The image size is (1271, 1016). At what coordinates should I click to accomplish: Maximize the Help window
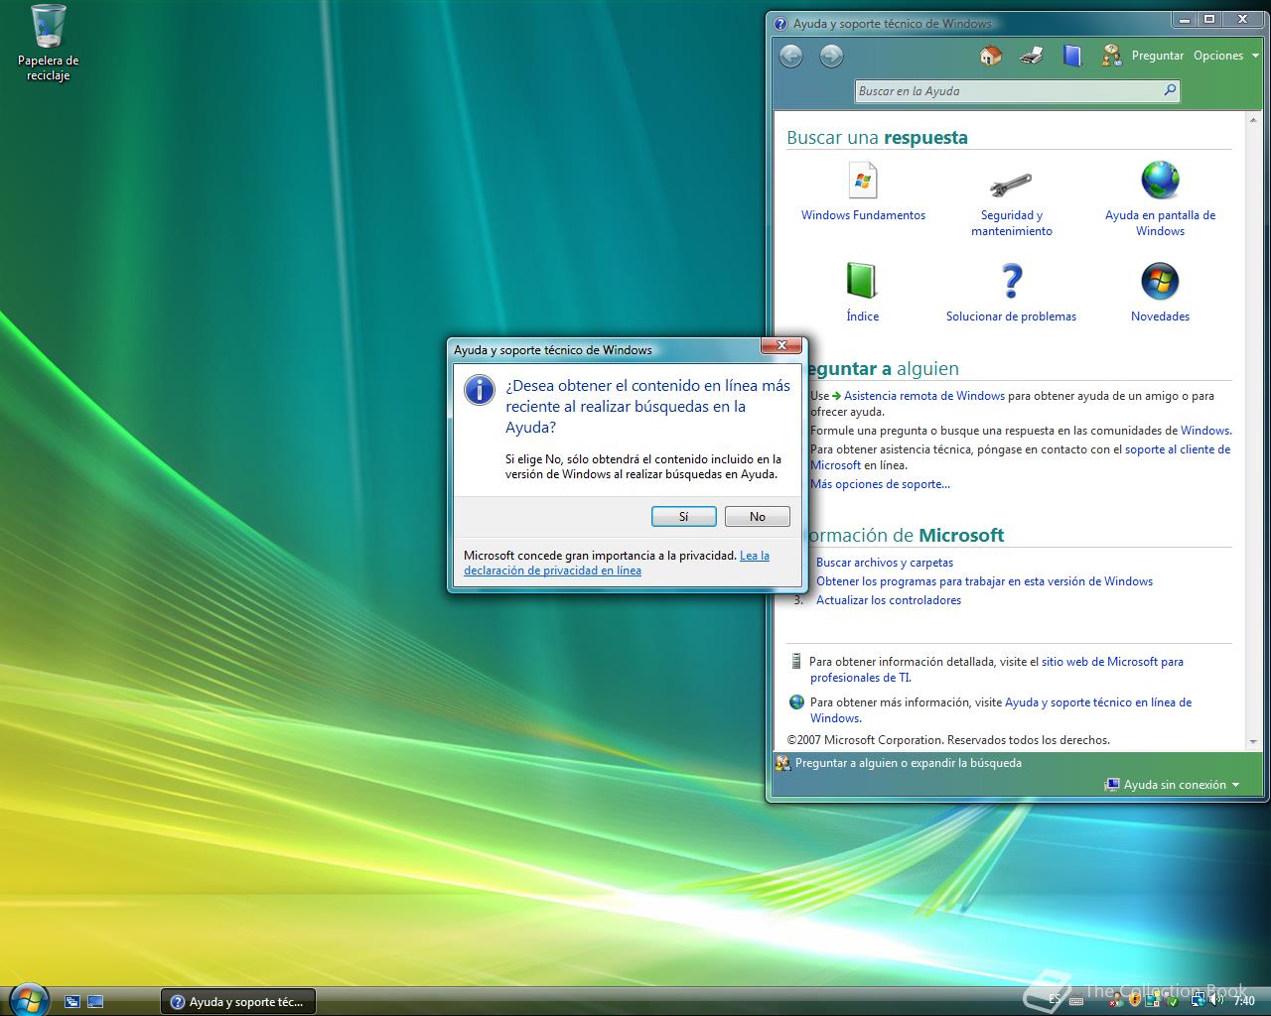pyautogui.click(x=1209, y=19)
